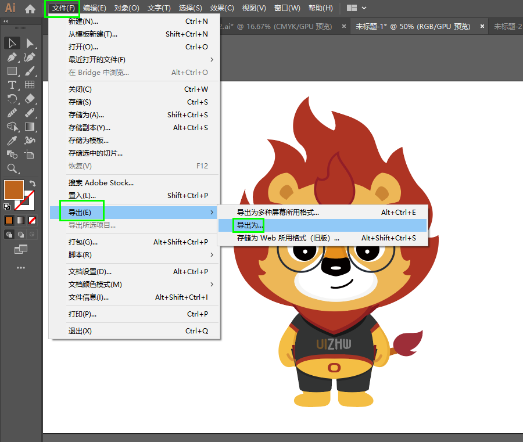
Task: Choose 文档设置(D)... menu item
Action: coord(134,272)
